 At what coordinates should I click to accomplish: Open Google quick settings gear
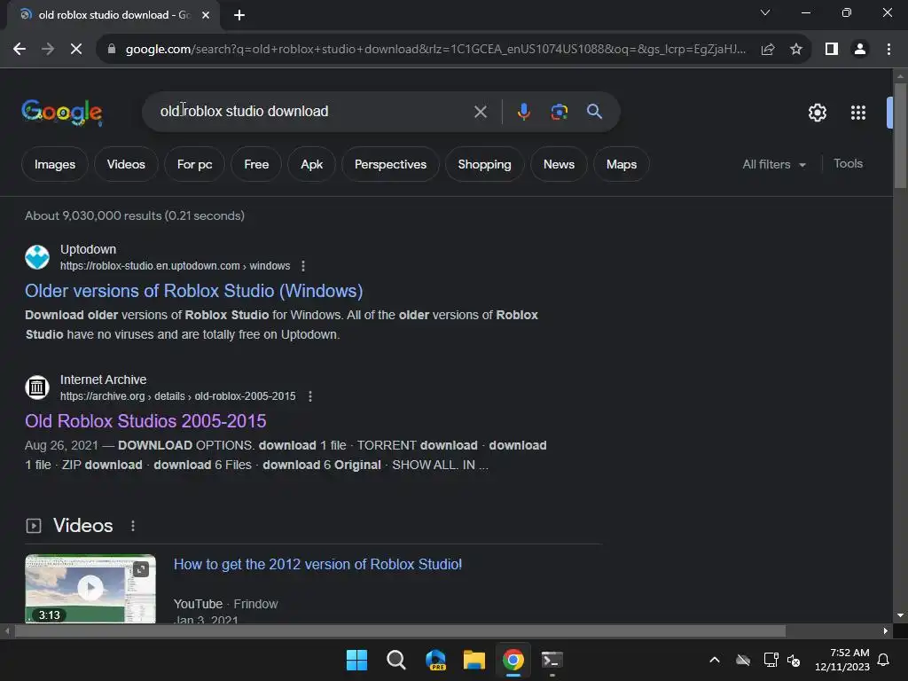(x=817, y=113)
